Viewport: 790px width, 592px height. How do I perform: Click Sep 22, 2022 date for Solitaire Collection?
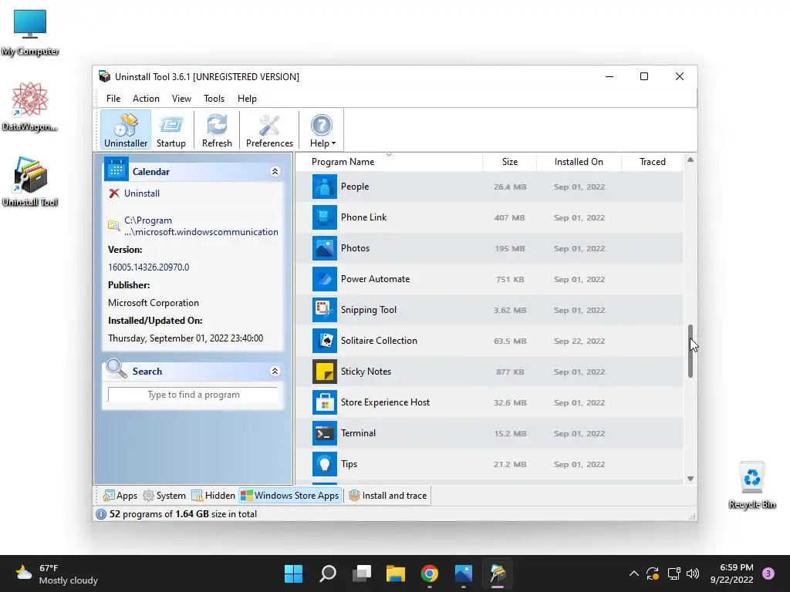[579, 341]
